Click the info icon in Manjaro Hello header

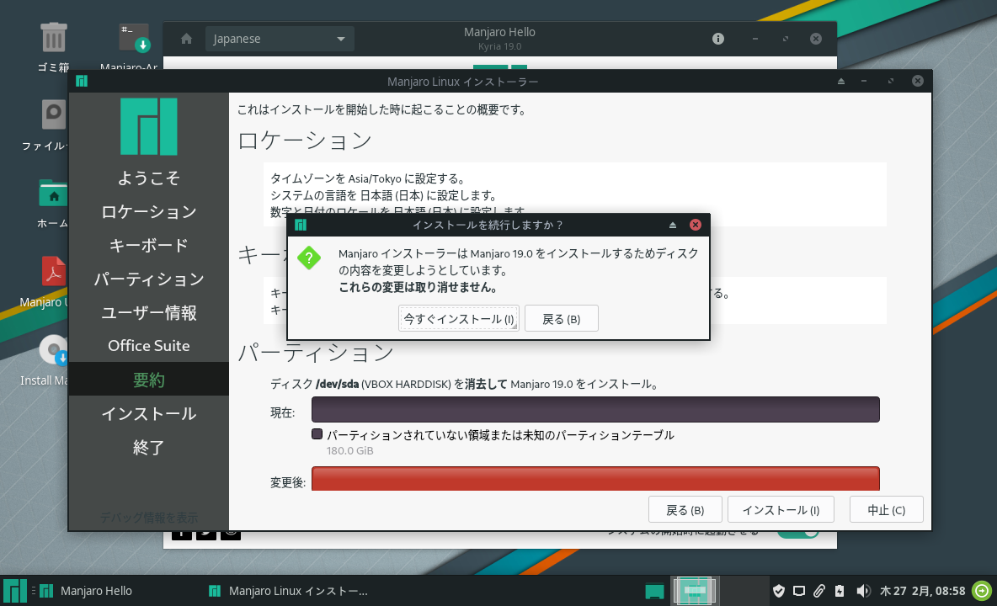(718, 39)
